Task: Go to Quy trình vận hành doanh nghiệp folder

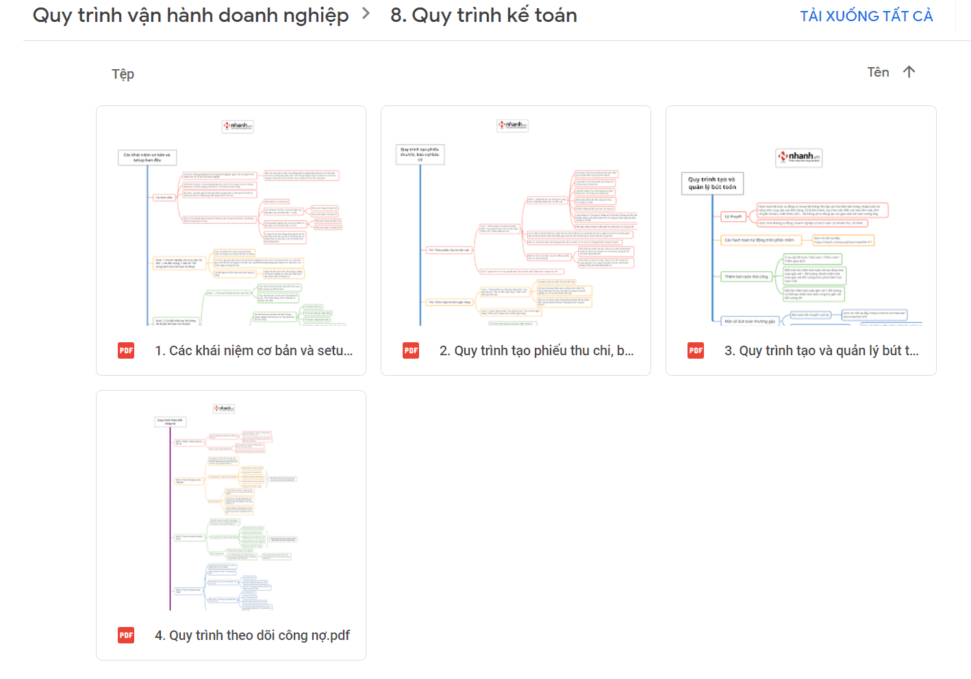Action: (x=190, y=15)
